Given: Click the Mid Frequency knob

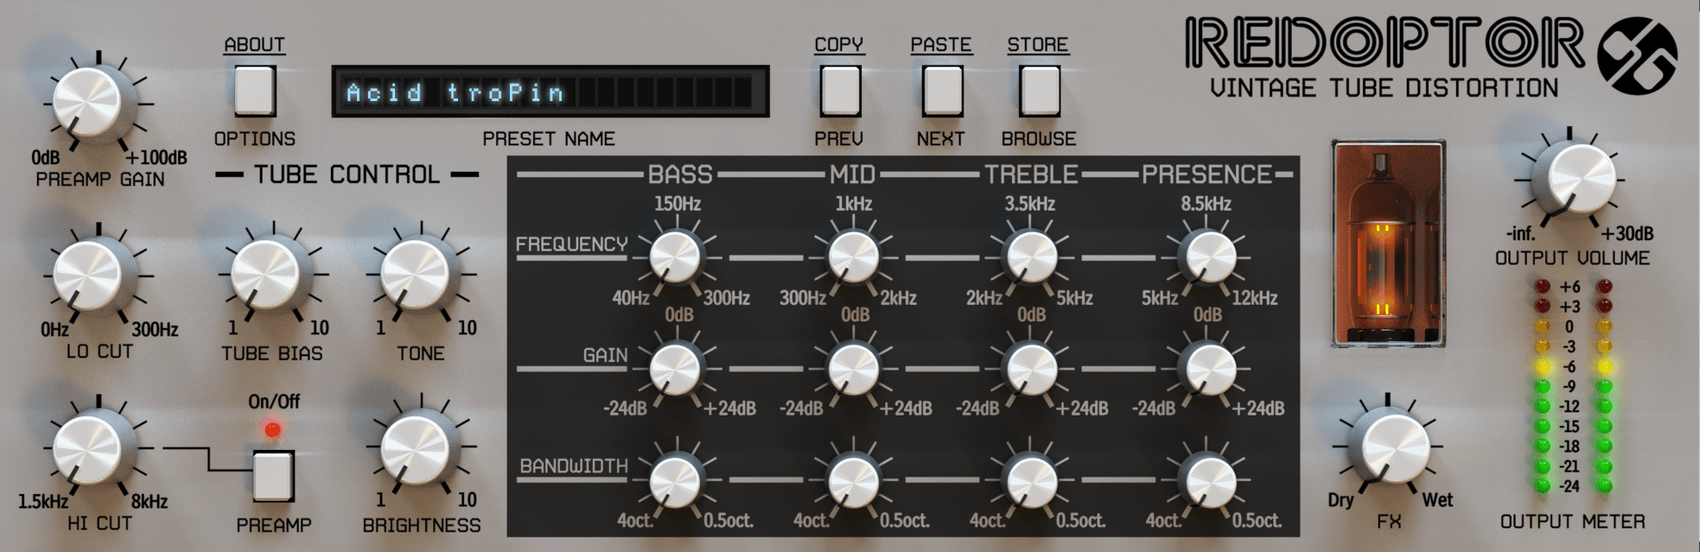Looking at the screenshot, I should pyautogui.click(x=854, y=256).
